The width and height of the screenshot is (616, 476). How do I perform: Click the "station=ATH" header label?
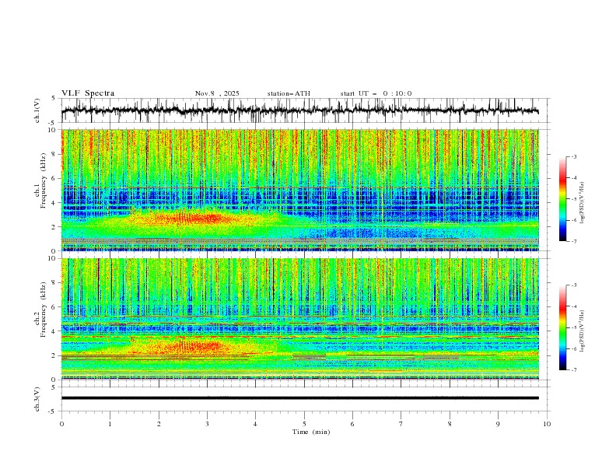tap(289, 93)
